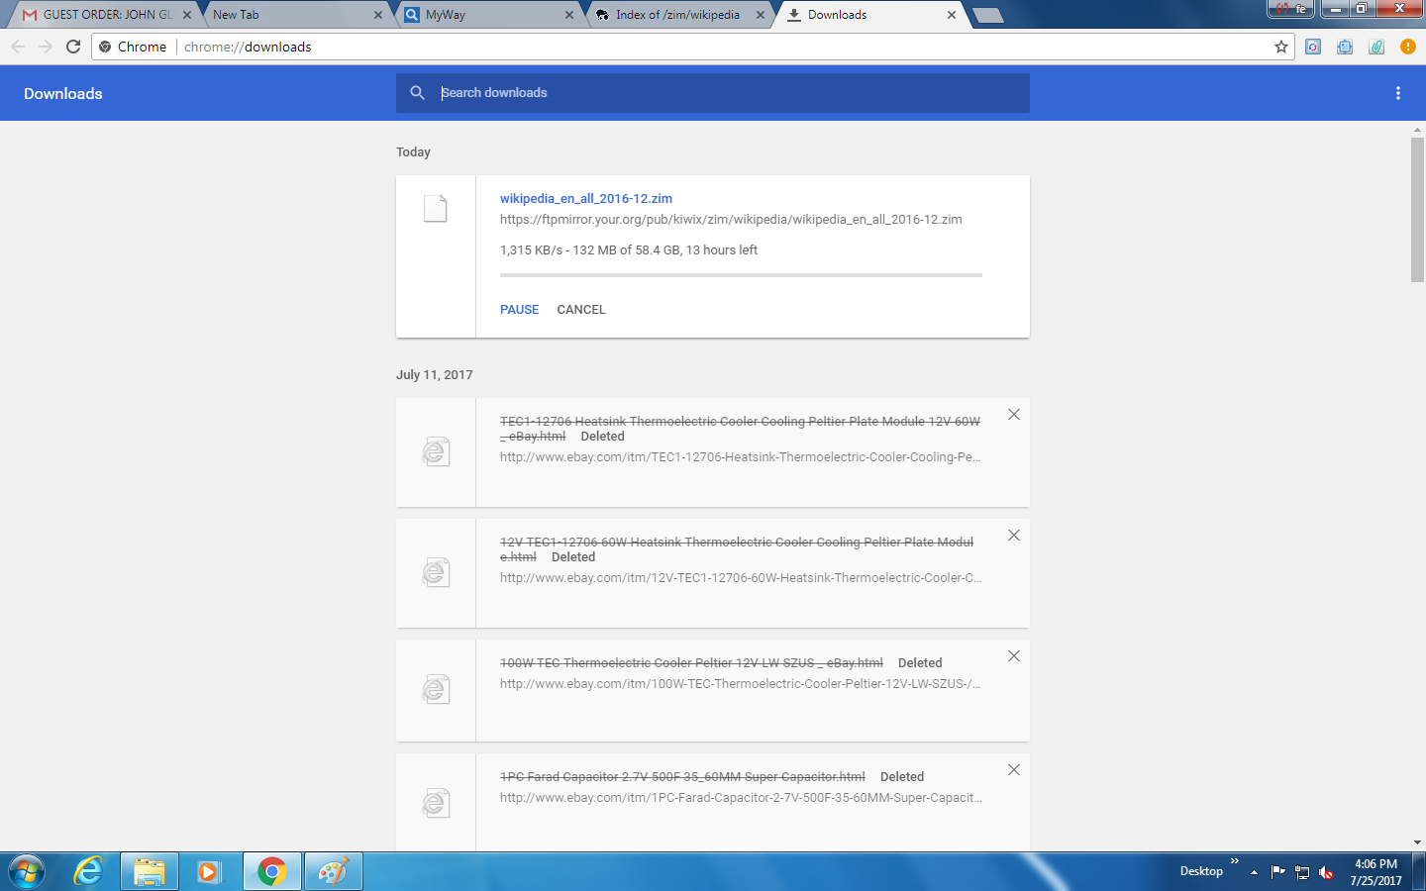Open the three-dot Downloads options menu
The image size is (1426, 891).
pos(1398,93)
